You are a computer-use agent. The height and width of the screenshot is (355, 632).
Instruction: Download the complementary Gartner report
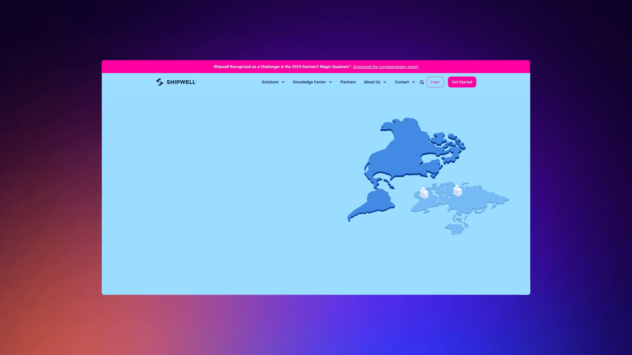(x=385, y=66)
